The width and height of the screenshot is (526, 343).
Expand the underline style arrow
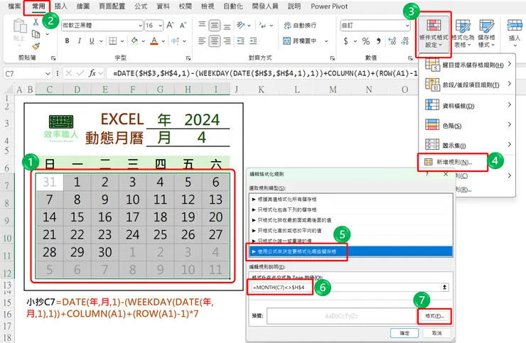tap(101, 41)
